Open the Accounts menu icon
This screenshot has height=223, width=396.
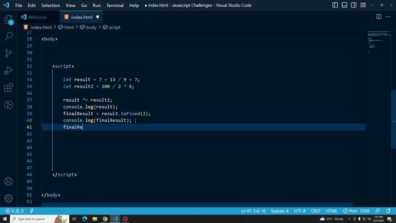tap(9, 181)
